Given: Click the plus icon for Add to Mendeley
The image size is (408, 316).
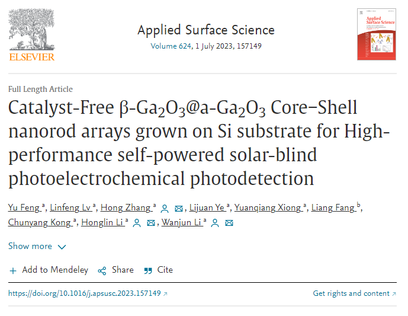Looking at the screenshot, I should click(13, 271).
